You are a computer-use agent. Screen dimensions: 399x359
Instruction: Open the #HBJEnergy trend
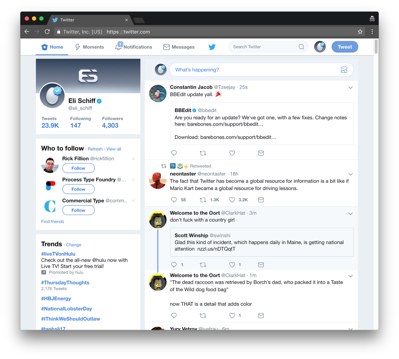pos(56,299)
